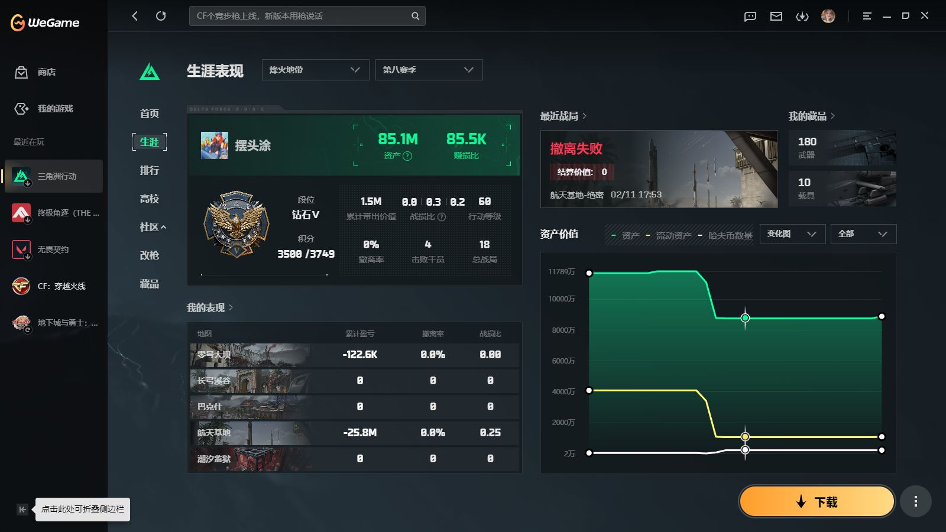Viewport: 946px width, 532px height.
Task: Click the refresh page icon
Action: click(161, 16)
